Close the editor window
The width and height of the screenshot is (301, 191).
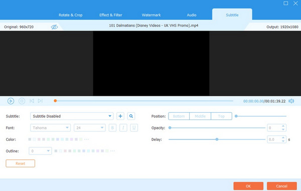coord(295,4)
